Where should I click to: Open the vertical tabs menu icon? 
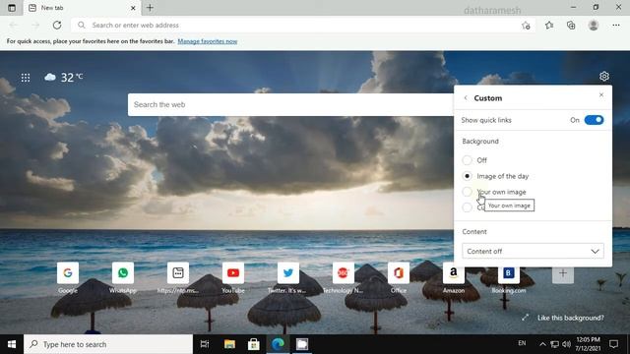(12, 8)
